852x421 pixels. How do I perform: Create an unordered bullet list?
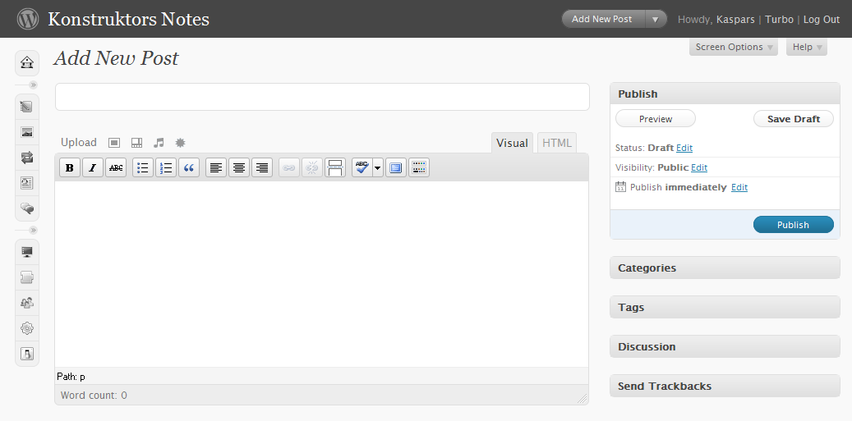143,168
